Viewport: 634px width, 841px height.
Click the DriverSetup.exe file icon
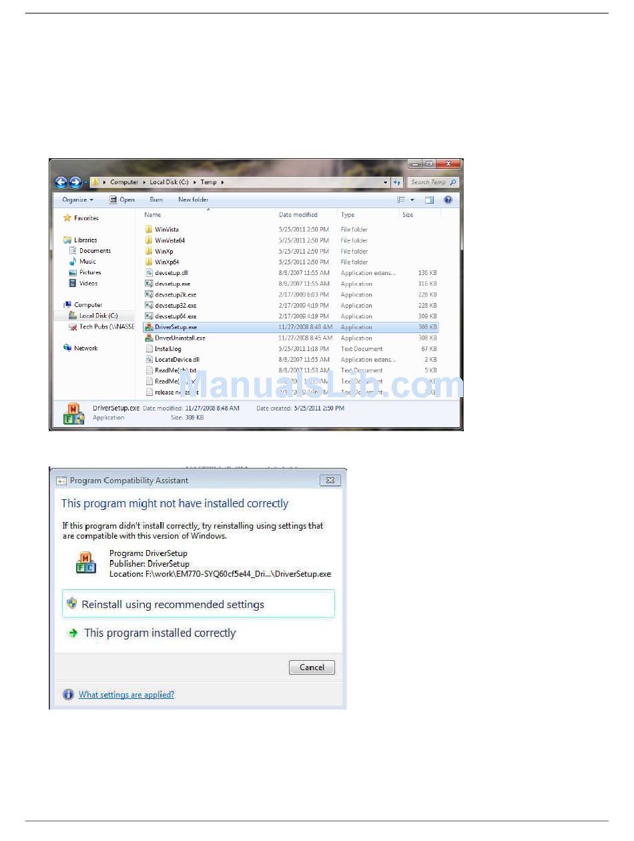click(x=149, y=327)
